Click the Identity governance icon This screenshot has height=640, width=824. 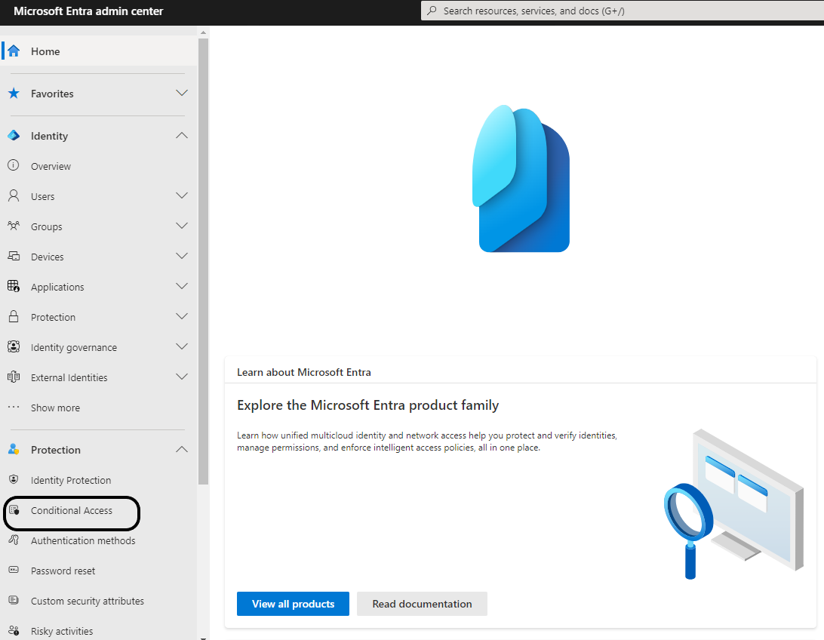click(14, 347)
